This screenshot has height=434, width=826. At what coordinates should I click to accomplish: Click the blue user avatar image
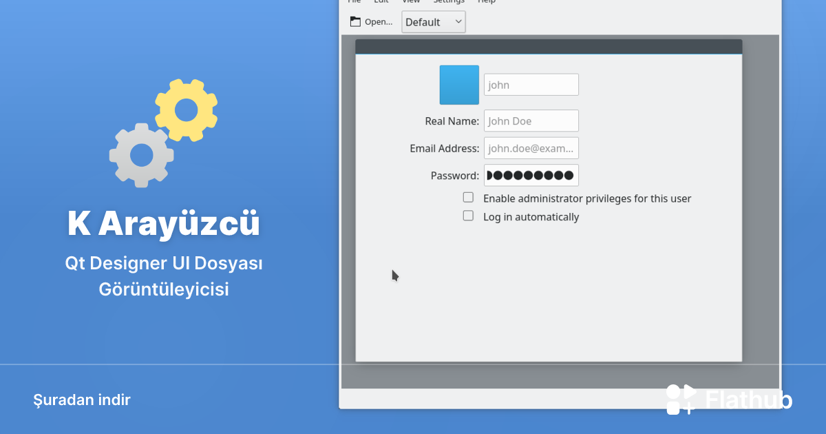(458, 84)
